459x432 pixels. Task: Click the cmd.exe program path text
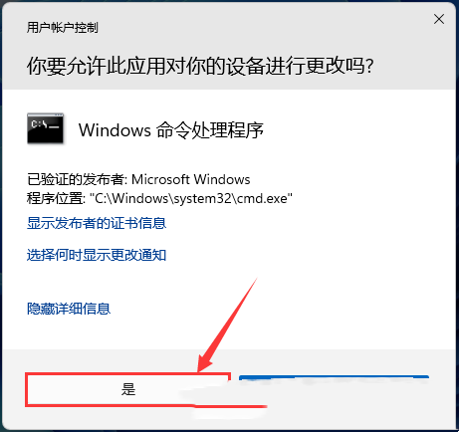pyautogui.click(x=191, y=198)
